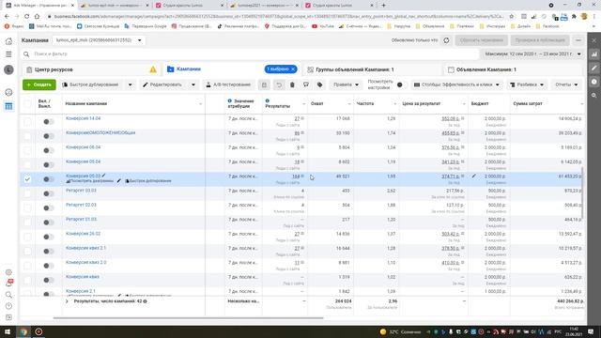Click budget edit pencil in selected row
This screenshot has width=601, height=338.
click(x=474, y=176)
